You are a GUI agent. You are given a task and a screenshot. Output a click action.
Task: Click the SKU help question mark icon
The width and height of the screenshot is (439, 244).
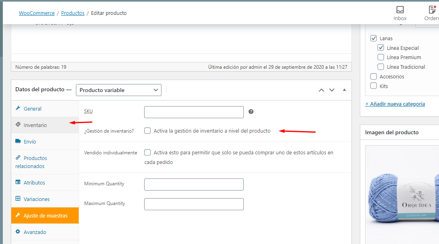251,112
